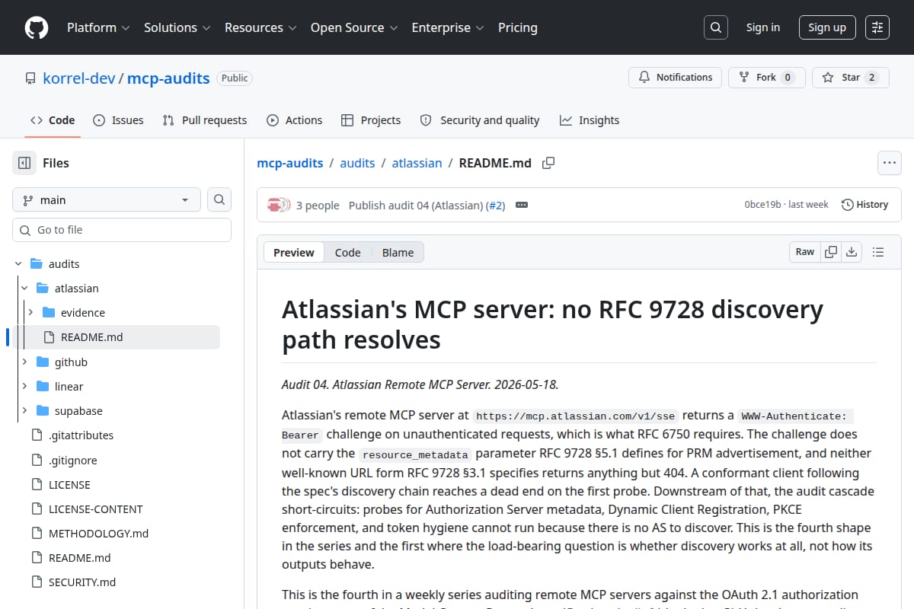Collapse the Files side panel icon
The height and width of the screenshot is (609, 914).
24,163
